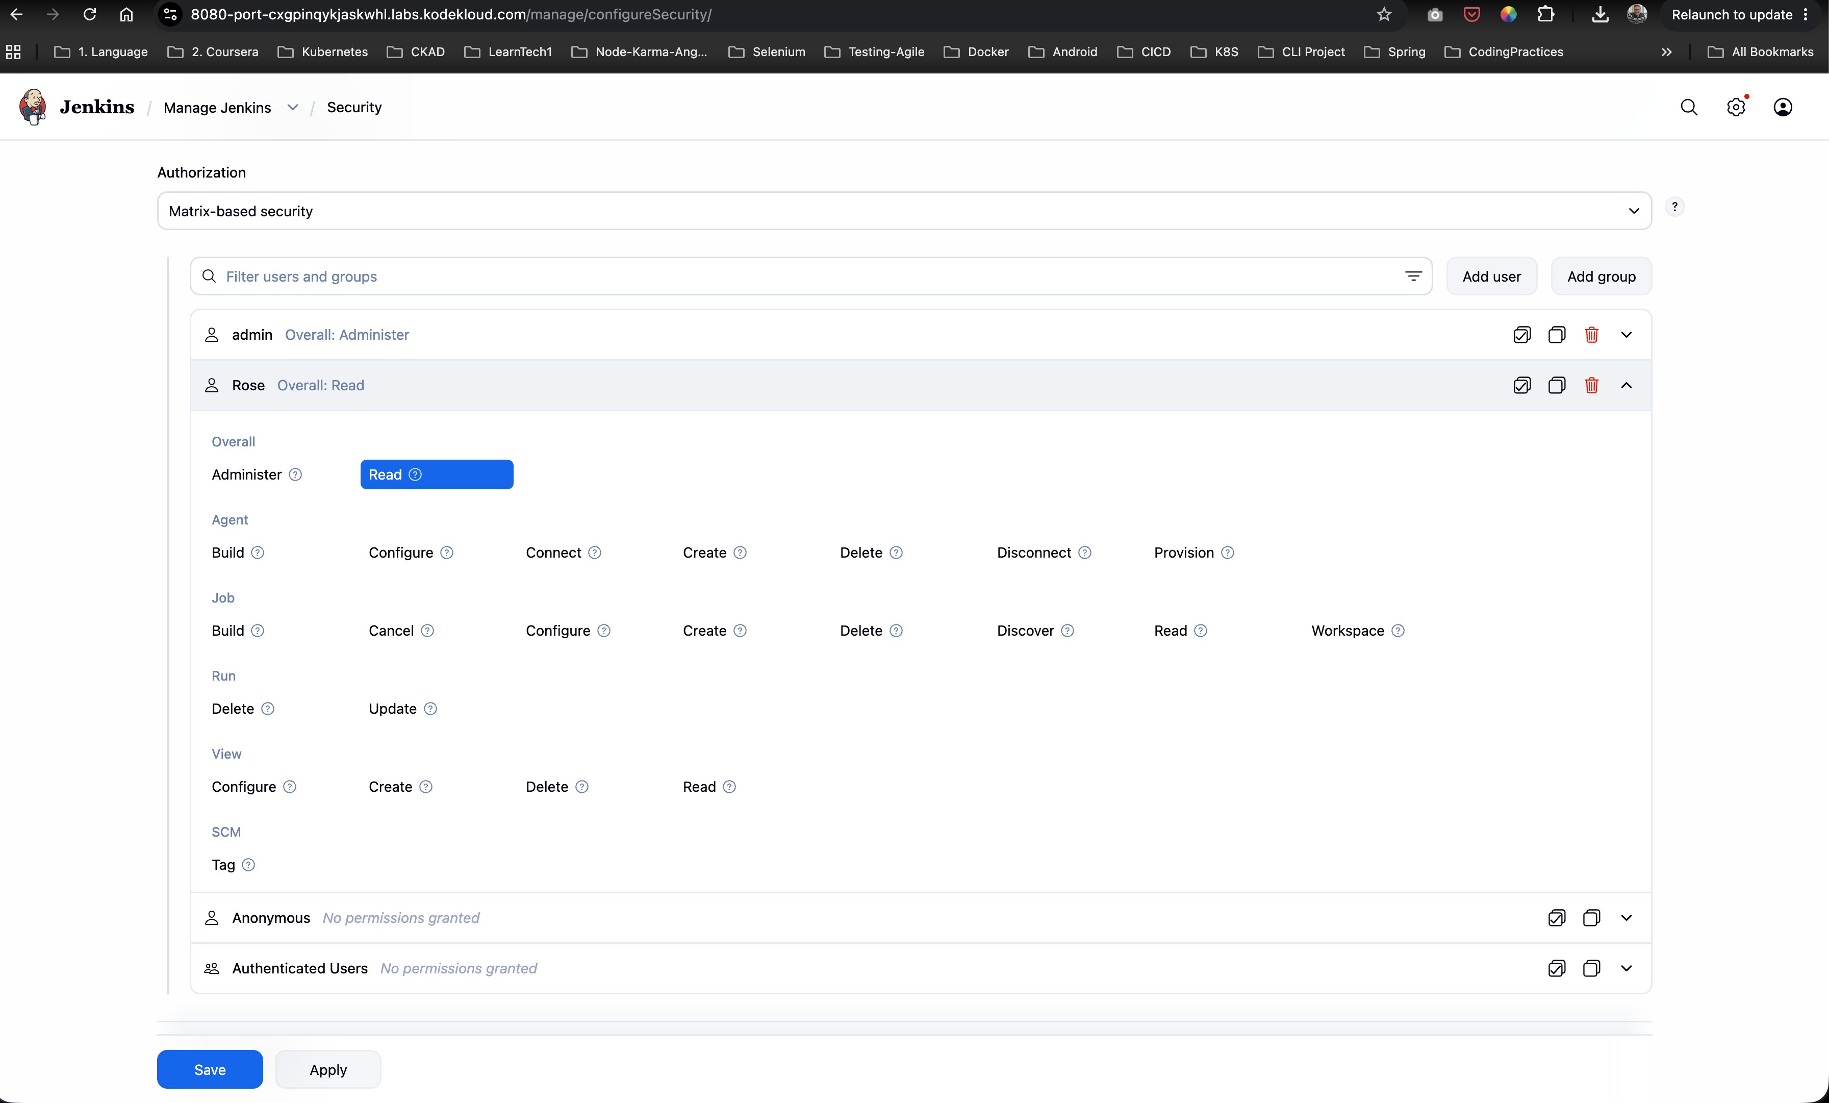The width and height of the screenshot is (1829, 1103).
Task: Open the All Bookmarks folder
Action: click(1761, 52)
